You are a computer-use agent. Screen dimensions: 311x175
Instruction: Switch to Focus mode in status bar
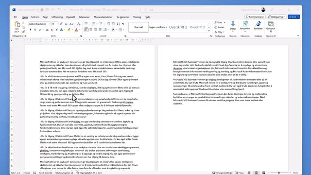pos(240,173)
